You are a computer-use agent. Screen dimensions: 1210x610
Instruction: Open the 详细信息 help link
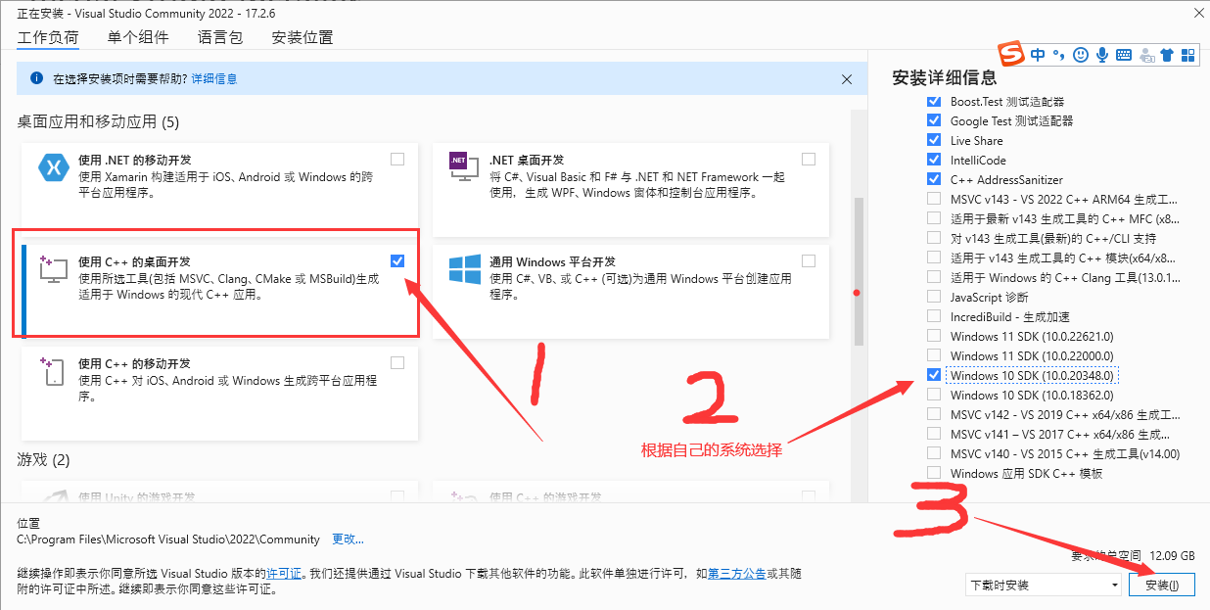tap(213, 78)
